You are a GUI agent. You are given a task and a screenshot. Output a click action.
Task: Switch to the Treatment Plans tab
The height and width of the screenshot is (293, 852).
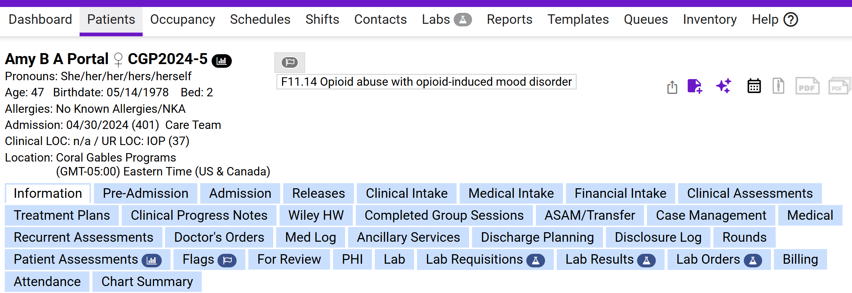pyautogui.click(x=62, y=215)
